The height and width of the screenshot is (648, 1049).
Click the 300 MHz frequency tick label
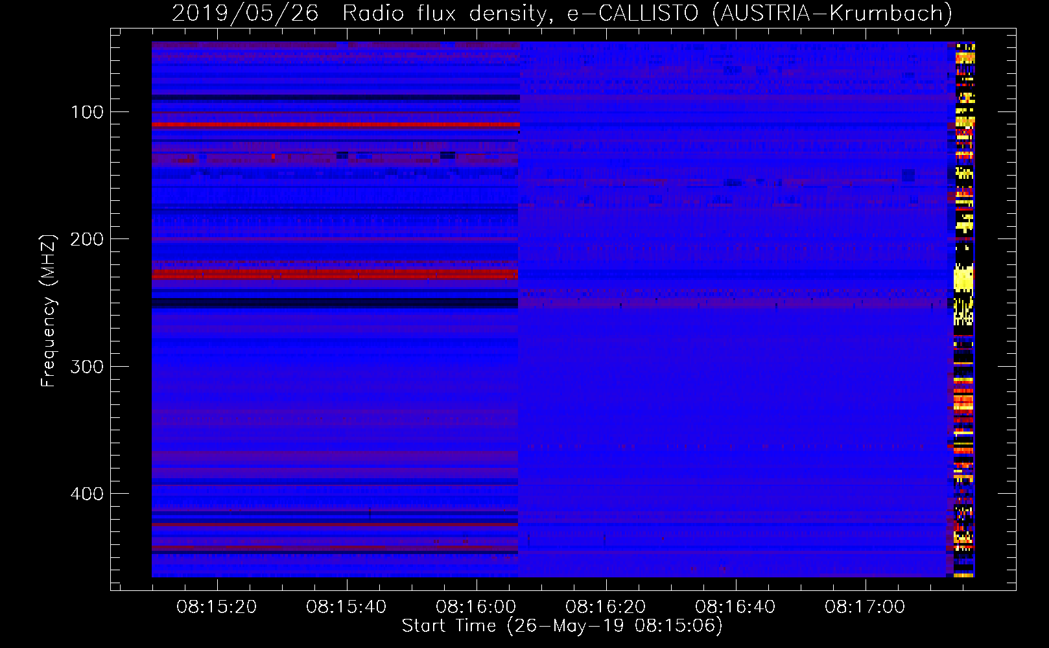[88, 367]
